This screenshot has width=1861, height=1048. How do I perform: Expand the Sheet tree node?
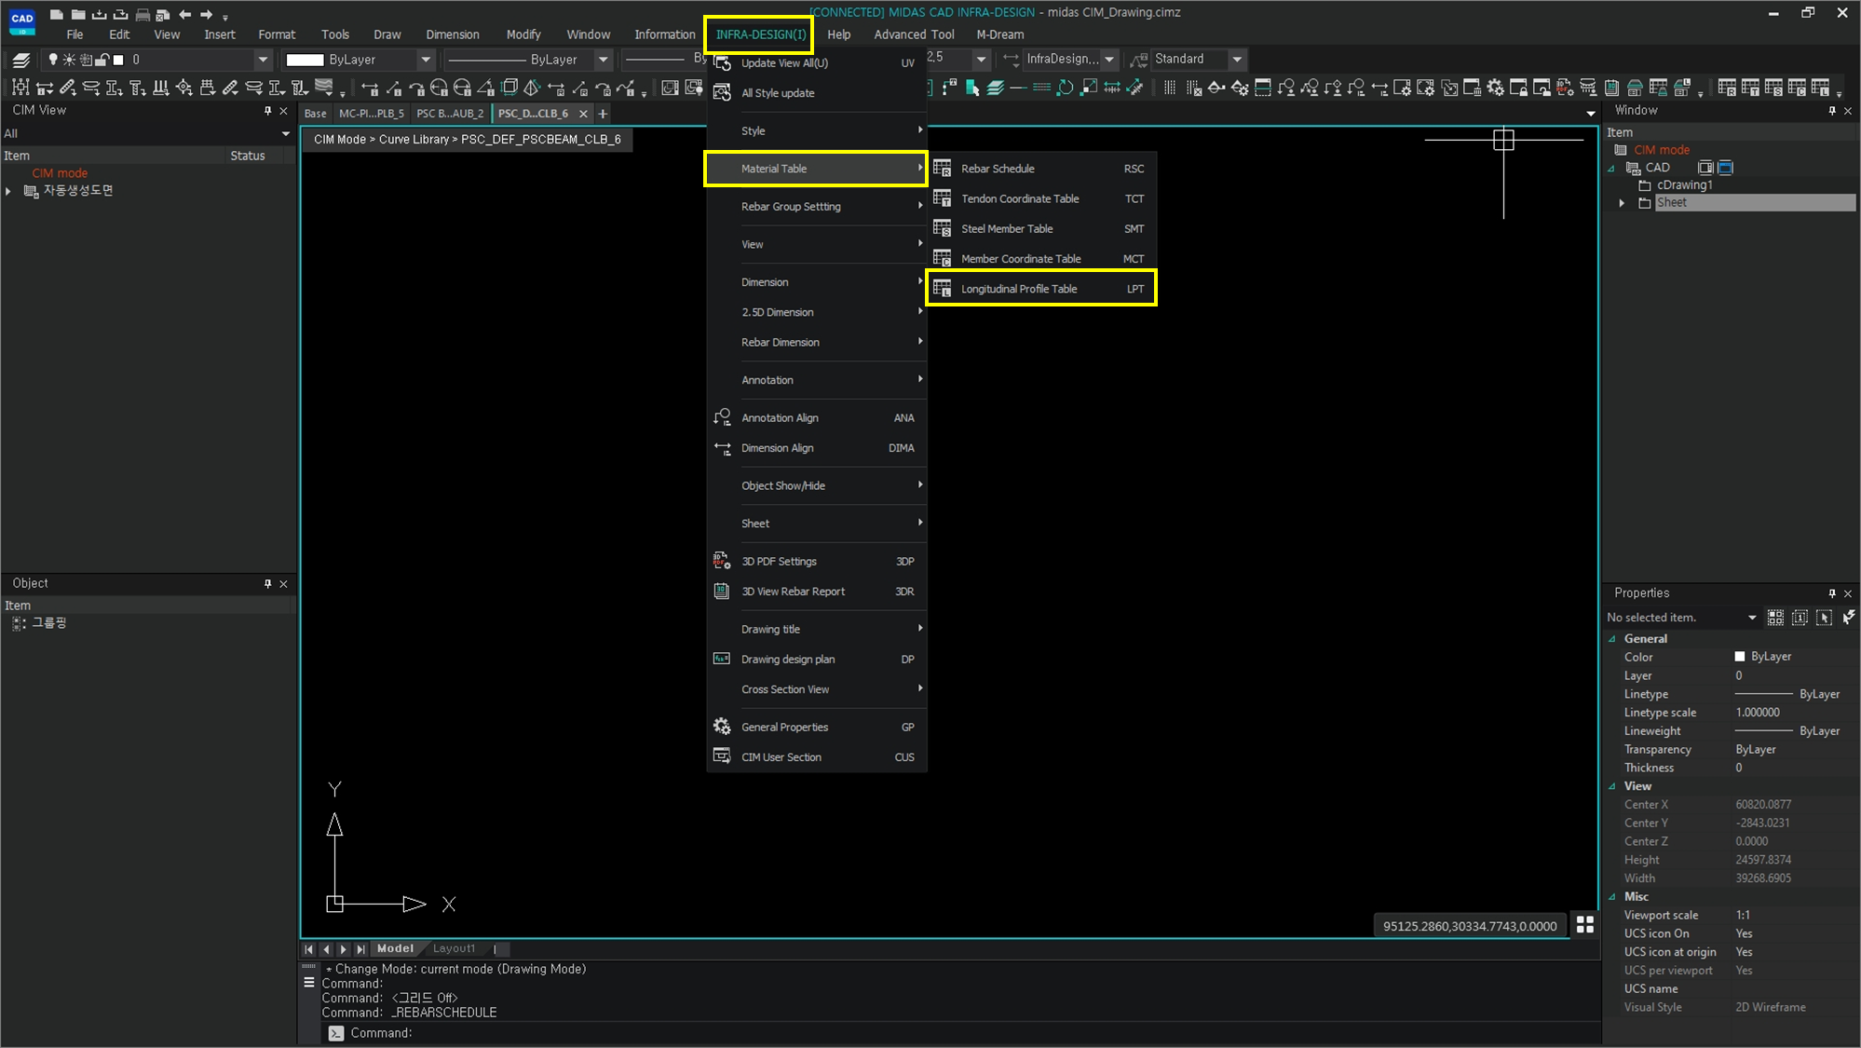1622,203
